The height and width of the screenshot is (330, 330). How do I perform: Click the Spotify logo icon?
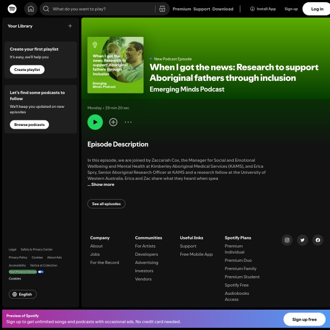click(12, 9)
